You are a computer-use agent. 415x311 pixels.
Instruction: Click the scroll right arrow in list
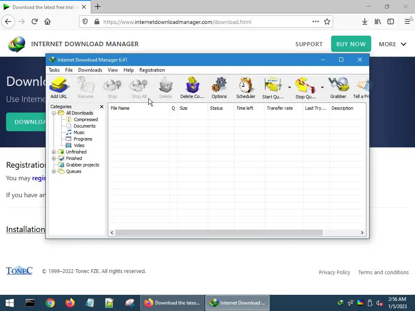(x=362, y=233)
